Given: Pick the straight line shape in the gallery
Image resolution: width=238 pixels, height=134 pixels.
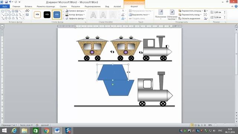Looking at the screenshot, I should click(20, 11).
